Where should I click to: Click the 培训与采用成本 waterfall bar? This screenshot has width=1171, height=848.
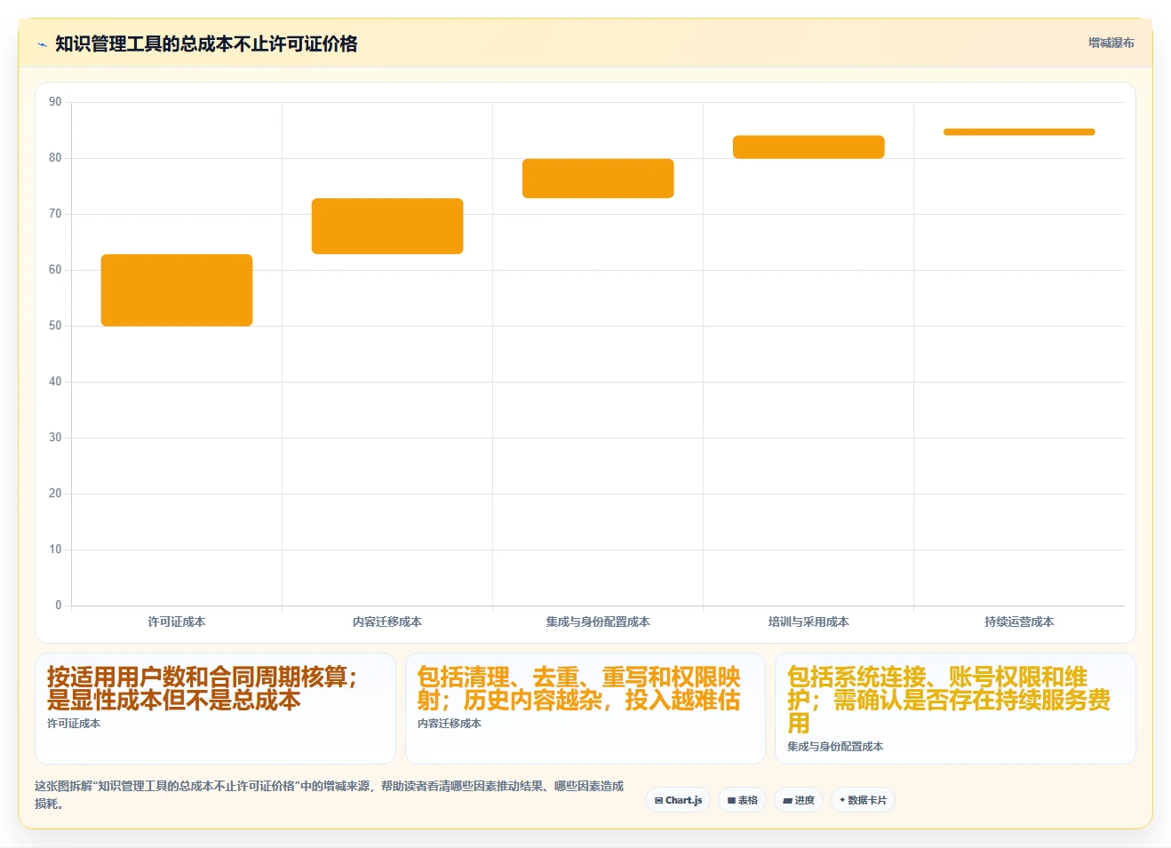[x=809, y=147]
